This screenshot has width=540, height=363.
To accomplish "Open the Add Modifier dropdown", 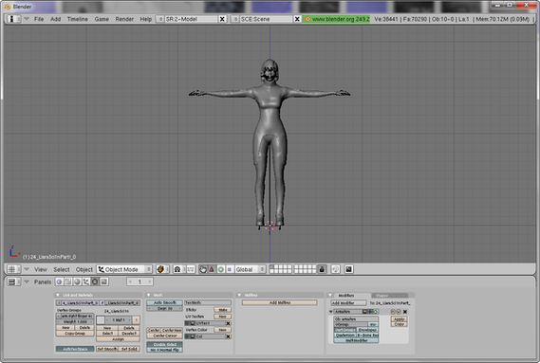I will coord(348,302).
